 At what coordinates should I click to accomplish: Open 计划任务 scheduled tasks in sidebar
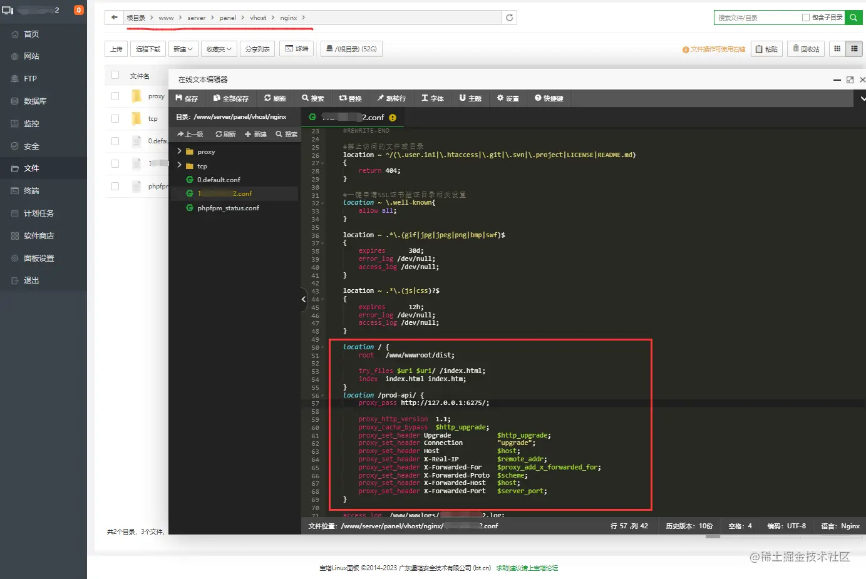[x=43, y=213]
